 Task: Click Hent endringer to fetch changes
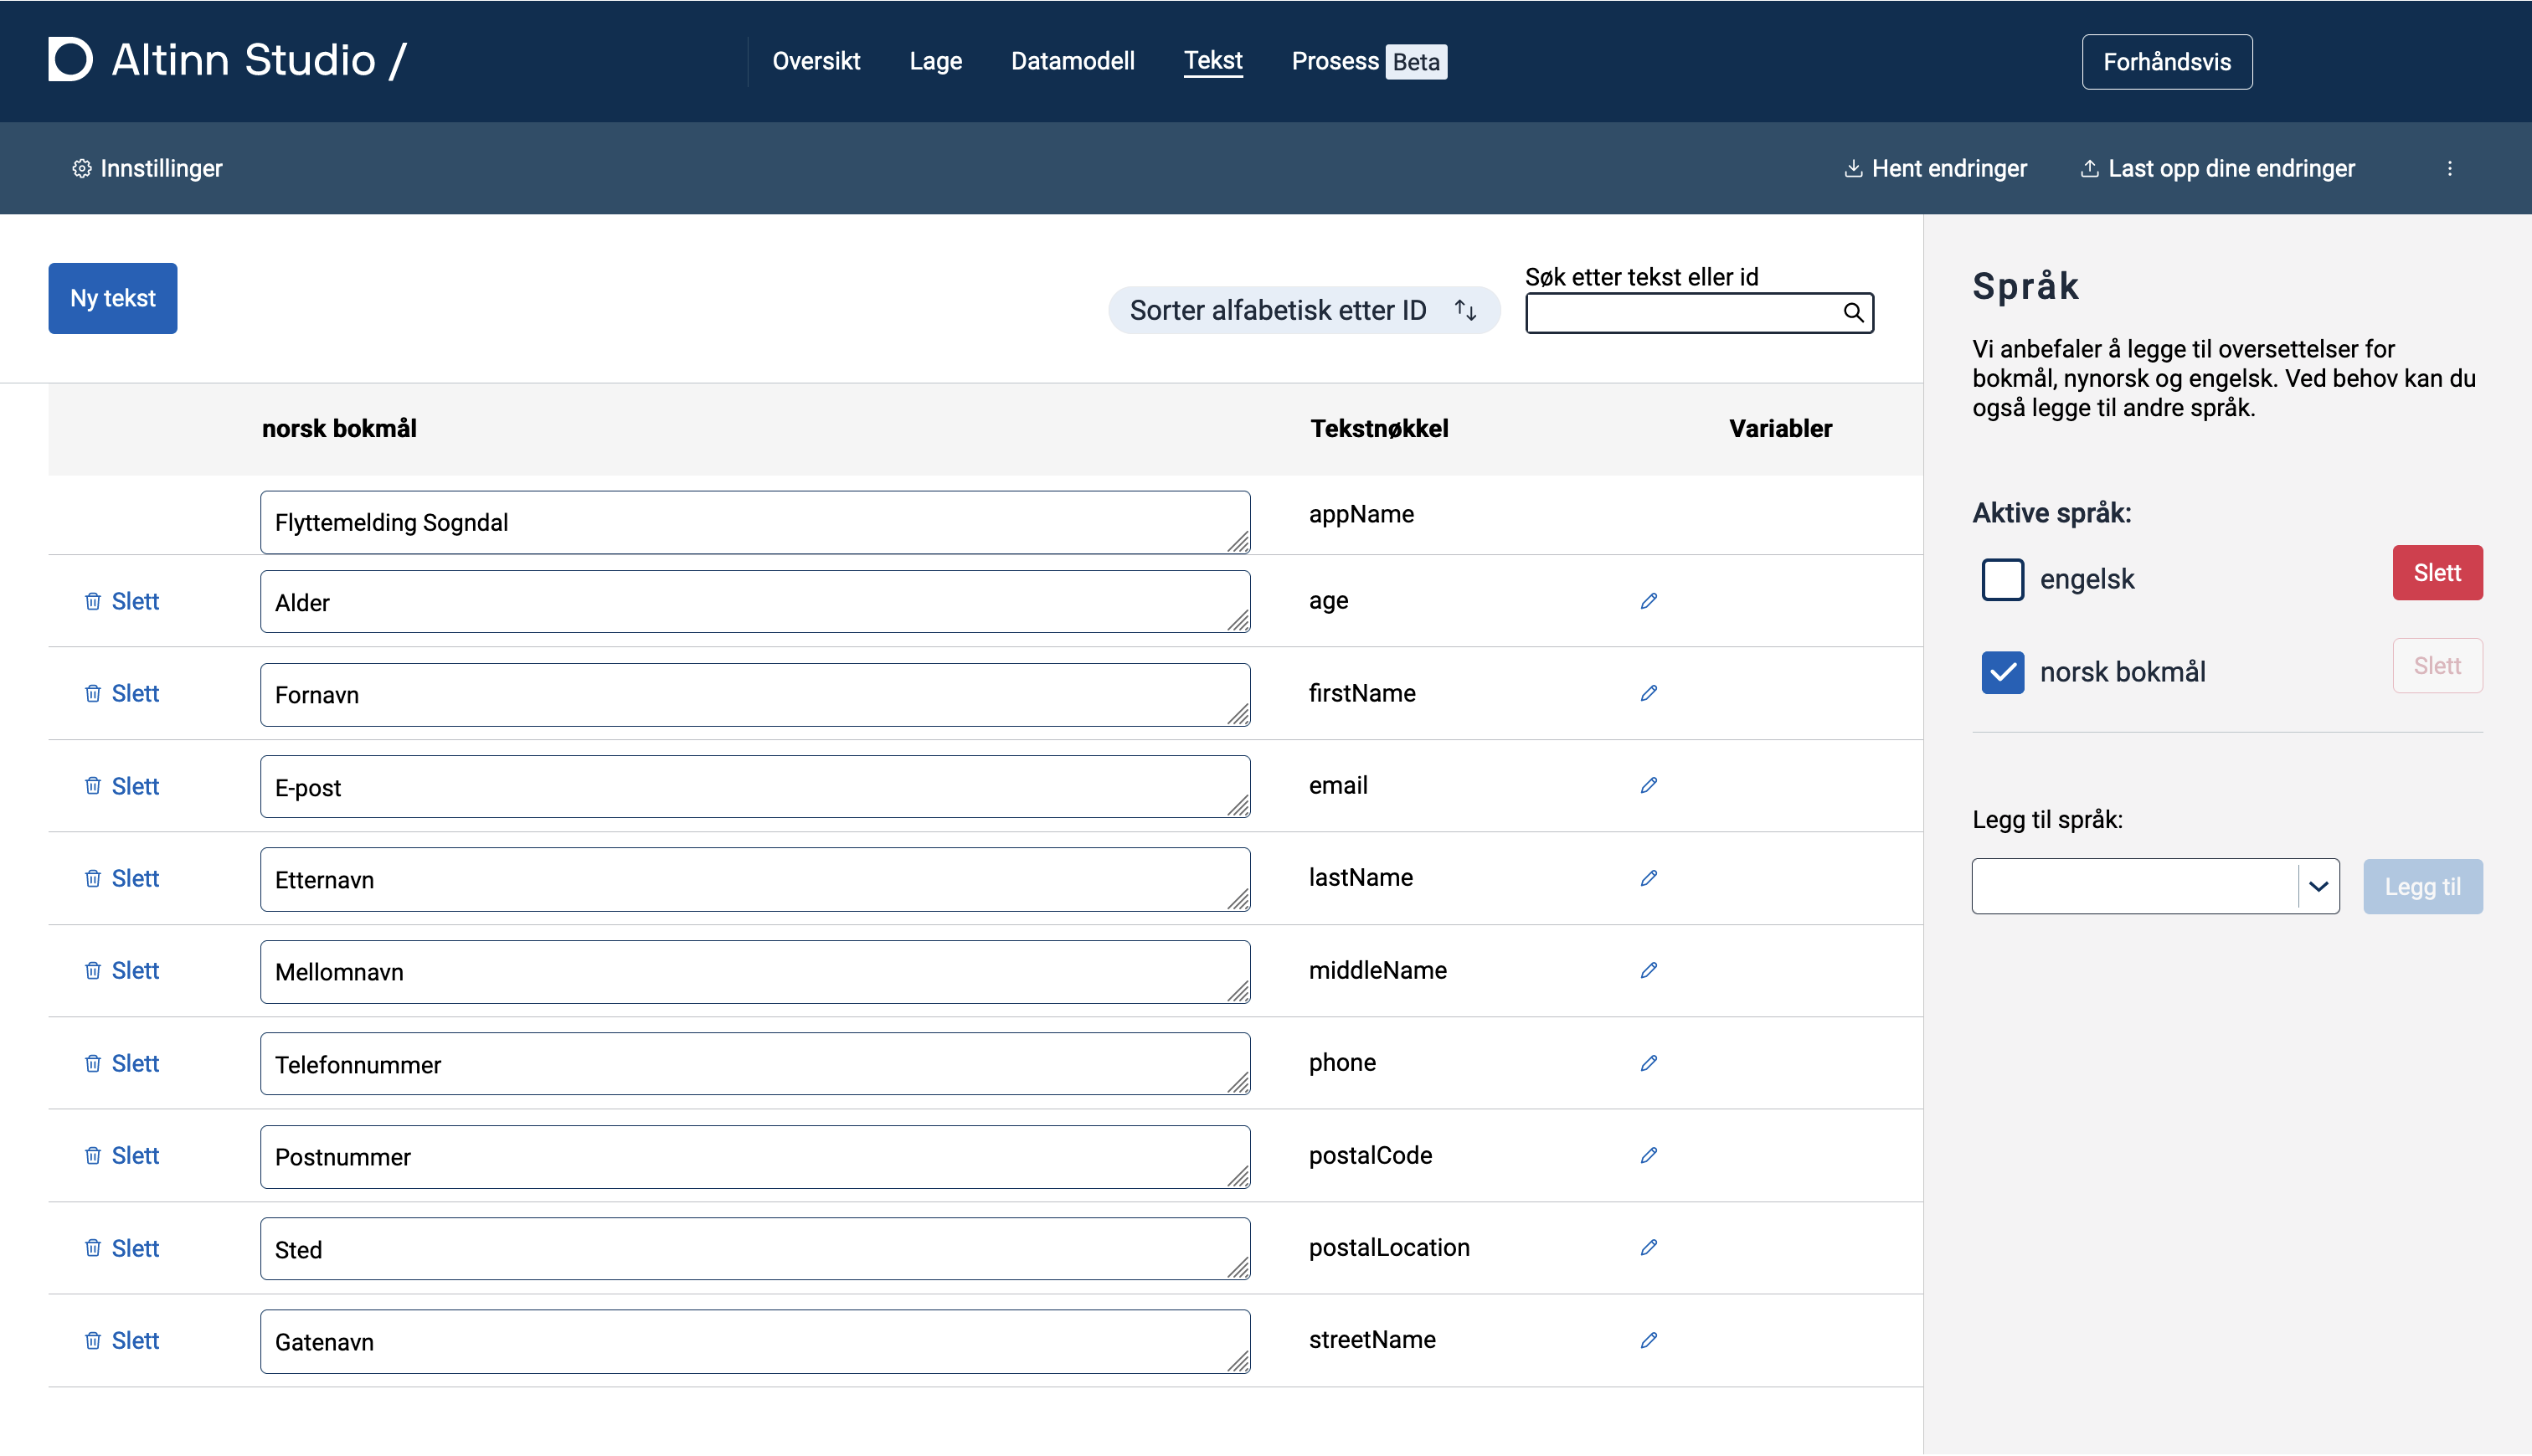(x=1935, y=168)
